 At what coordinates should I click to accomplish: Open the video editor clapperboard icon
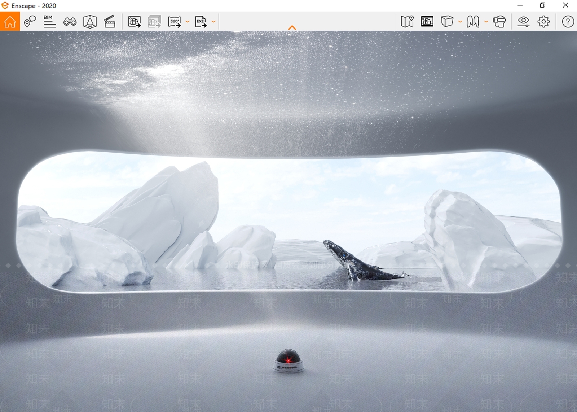[110, 22]
